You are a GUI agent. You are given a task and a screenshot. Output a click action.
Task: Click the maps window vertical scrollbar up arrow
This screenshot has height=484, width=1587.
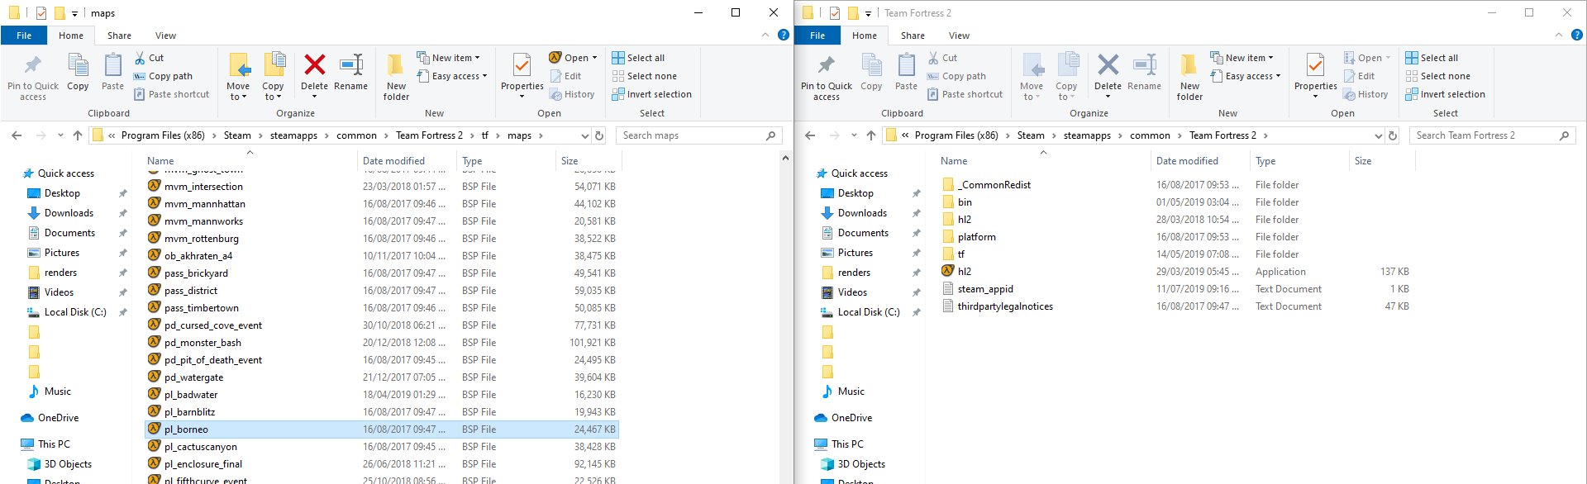[x=785, y=158]
